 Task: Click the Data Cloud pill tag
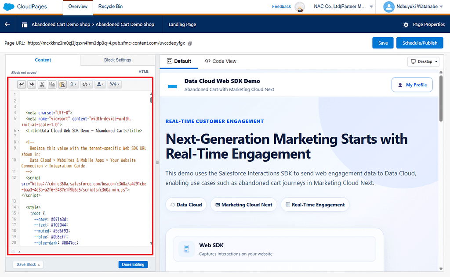point(186,205)
